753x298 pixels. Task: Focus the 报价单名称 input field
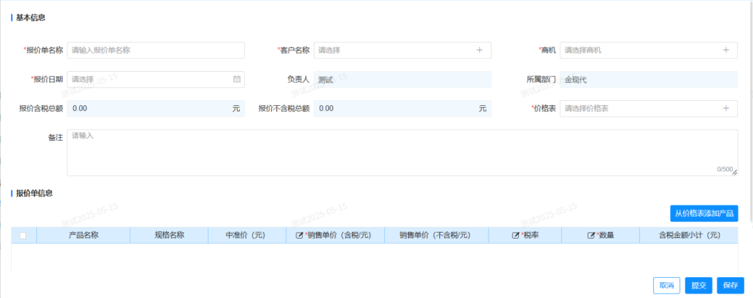pyautogui.click(x=155, y=50)
